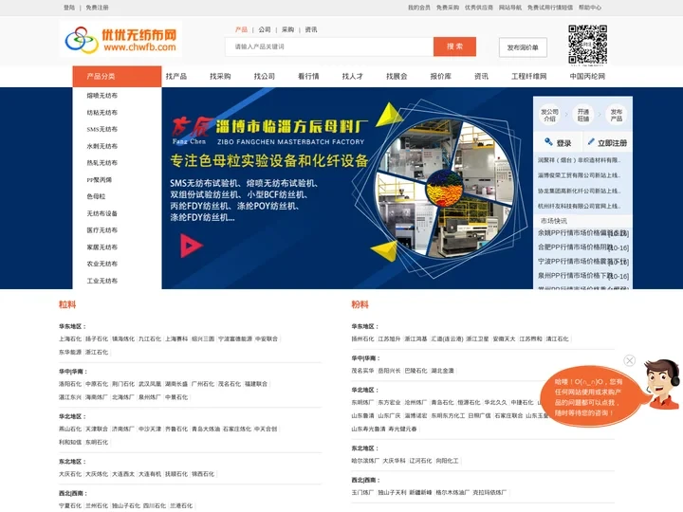Click 玉门炼厂 under 粉料 西北|西南
This screenshot has height=512, width=683.
[x=362, y=492]
